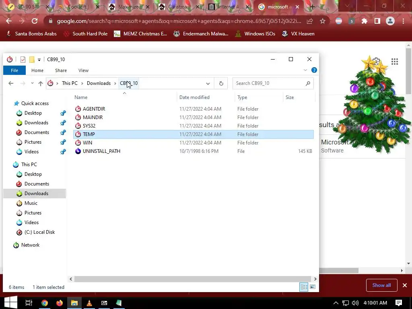The image size is (412, 309).
Task: Reload the Chrome page
Action: tap(35, 21)
